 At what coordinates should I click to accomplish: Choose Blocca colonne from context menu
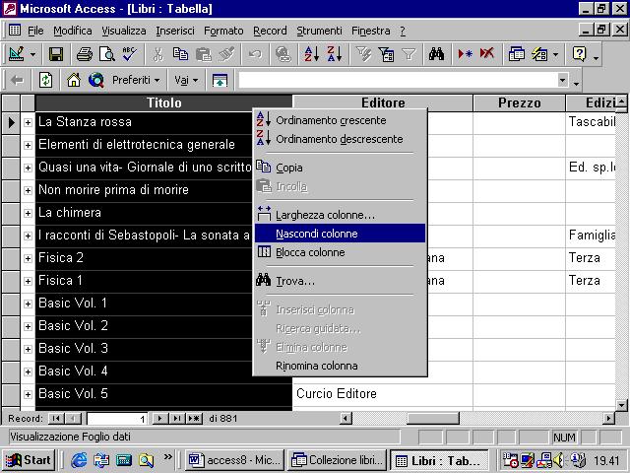[x=340, y=252]
